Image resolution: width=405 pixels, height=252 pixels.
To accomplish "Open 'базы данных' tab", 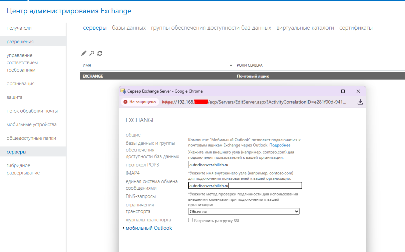I will click(129, 28).
